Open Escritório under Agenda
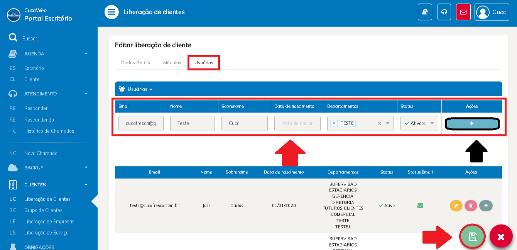Image resolution: width=517 pixels, height=250 pixels. (x=34, y=68)
